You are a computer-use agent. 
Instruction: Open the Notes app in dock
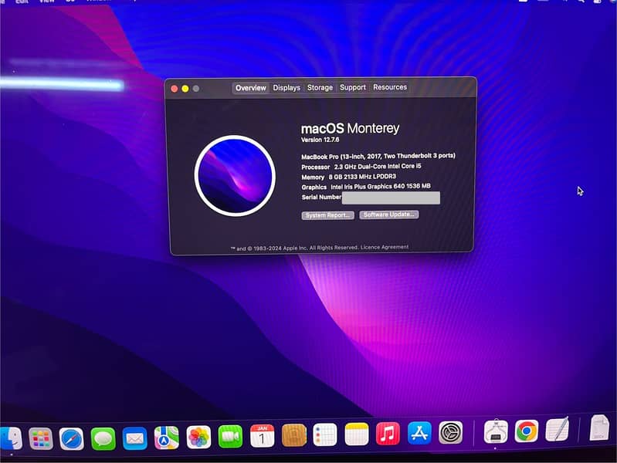pos(357,434)
